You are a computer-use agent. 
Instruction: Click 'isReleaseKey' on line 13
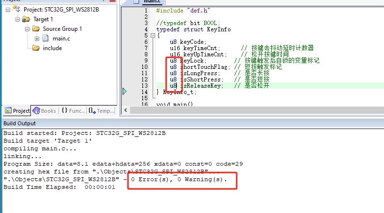pyautogui.click(x=200, y=86)
